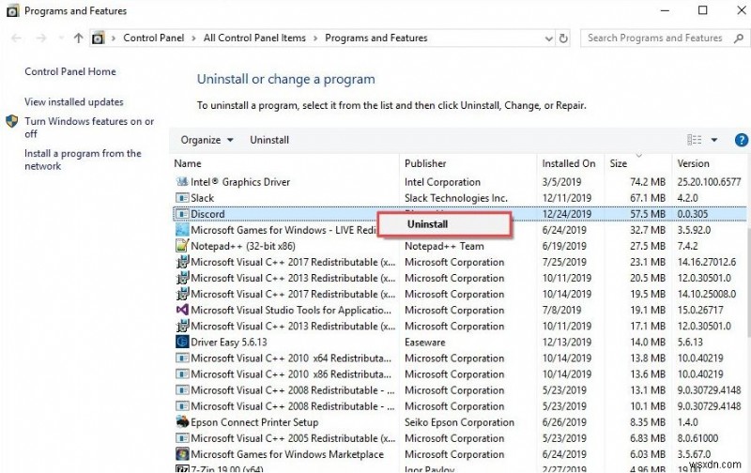Open the Organize dropdown menu
Screen dimensions: 751x473
tap(207, 140)
